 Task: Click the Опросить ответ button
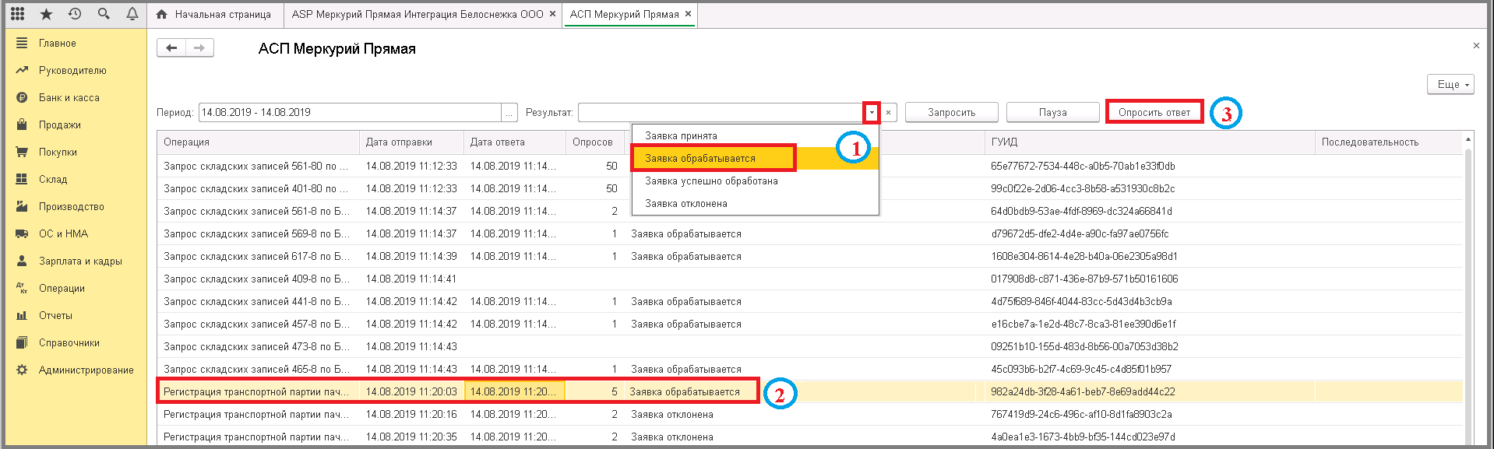point(1154,113)
